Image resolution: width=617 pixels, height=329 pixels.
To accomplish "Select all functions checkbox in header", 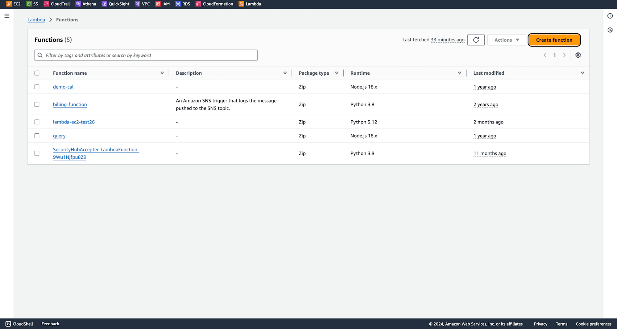I will point(37,73).
